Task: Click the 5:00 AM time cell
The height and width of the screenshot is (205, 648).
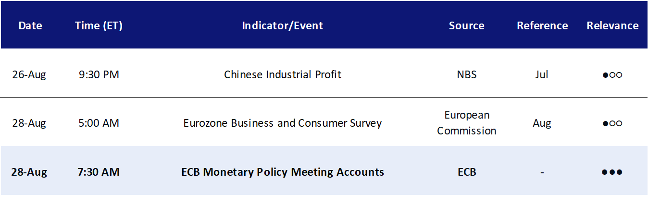Action: click(99, 123)
